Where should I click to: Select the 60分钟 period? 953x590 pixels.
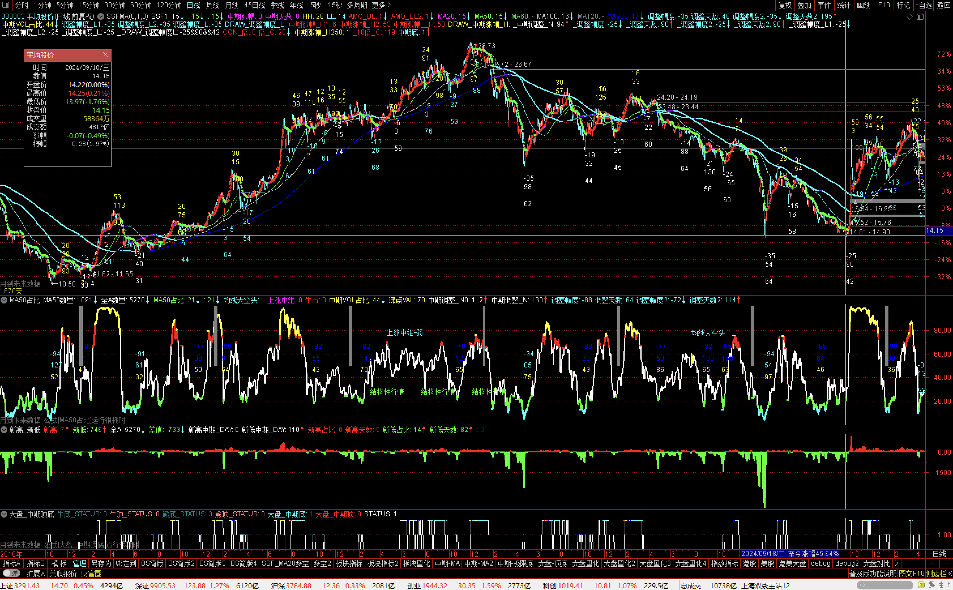tap(141, 5)
